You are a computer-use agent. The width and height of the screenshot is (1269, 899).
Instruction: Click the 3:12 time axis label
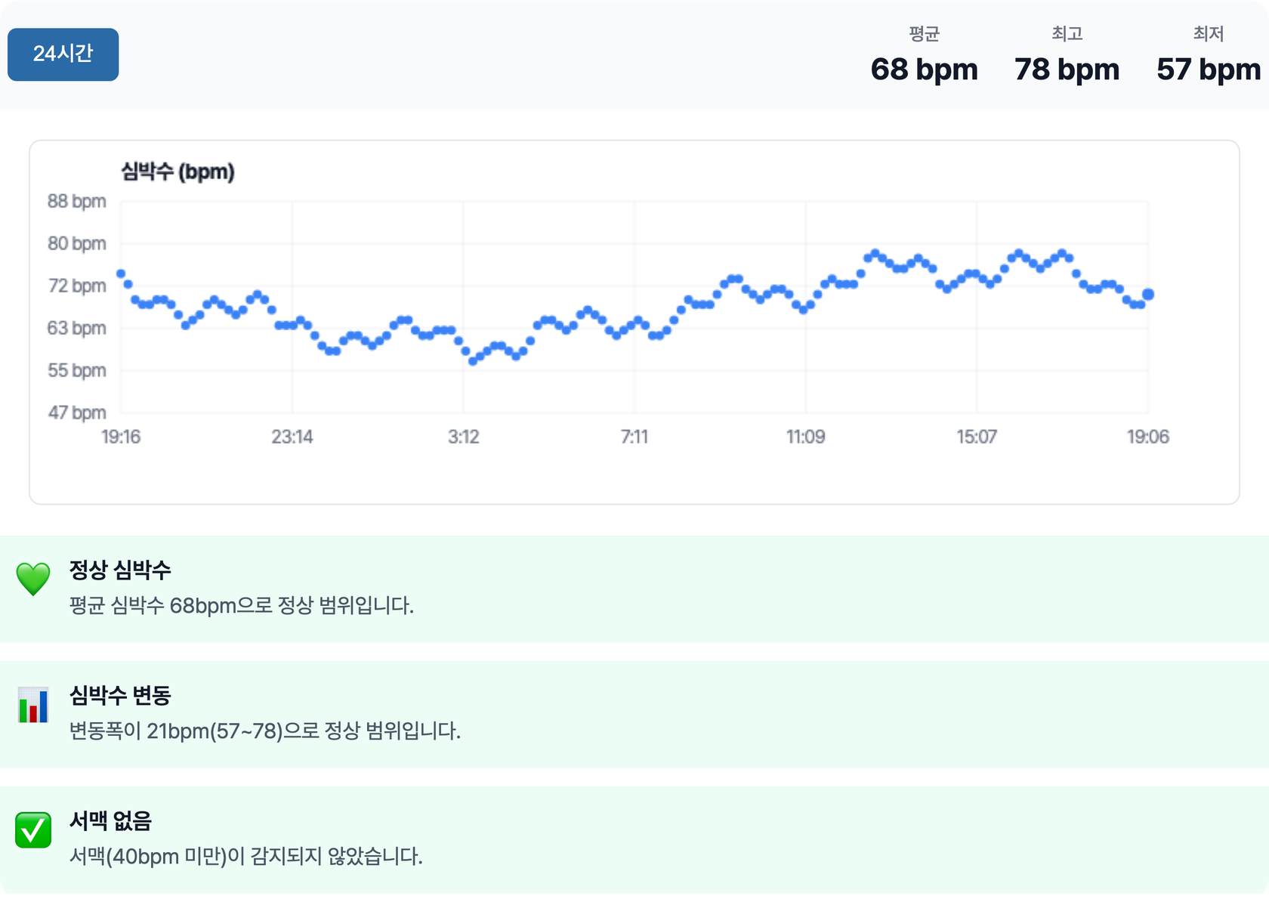(x=463, y=437)
